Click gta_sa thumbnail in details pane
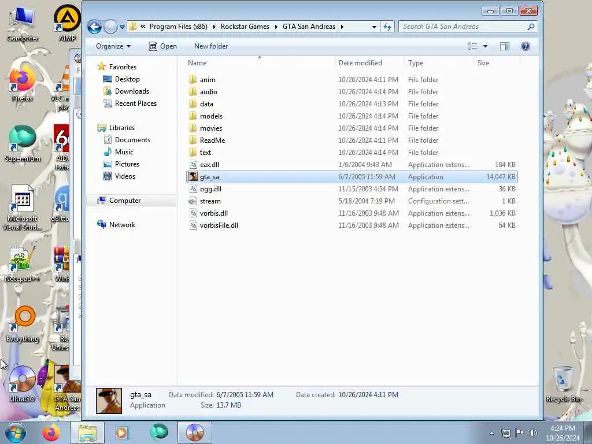Viewport: 592px width, 444px height. tap(109, 401)
